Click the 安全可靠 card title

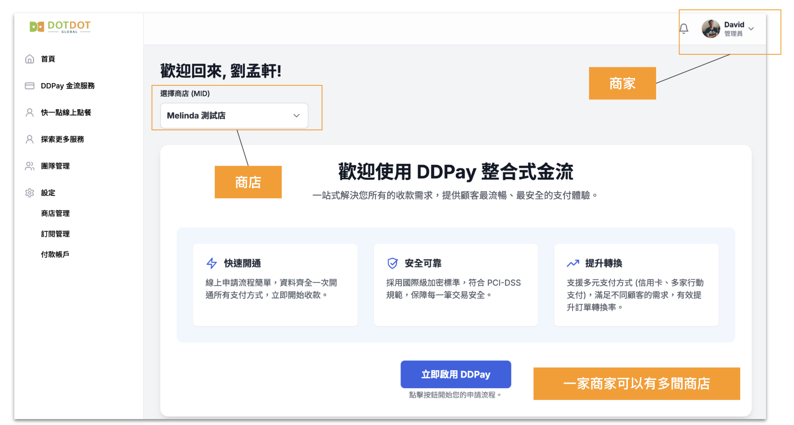(423, 263)
